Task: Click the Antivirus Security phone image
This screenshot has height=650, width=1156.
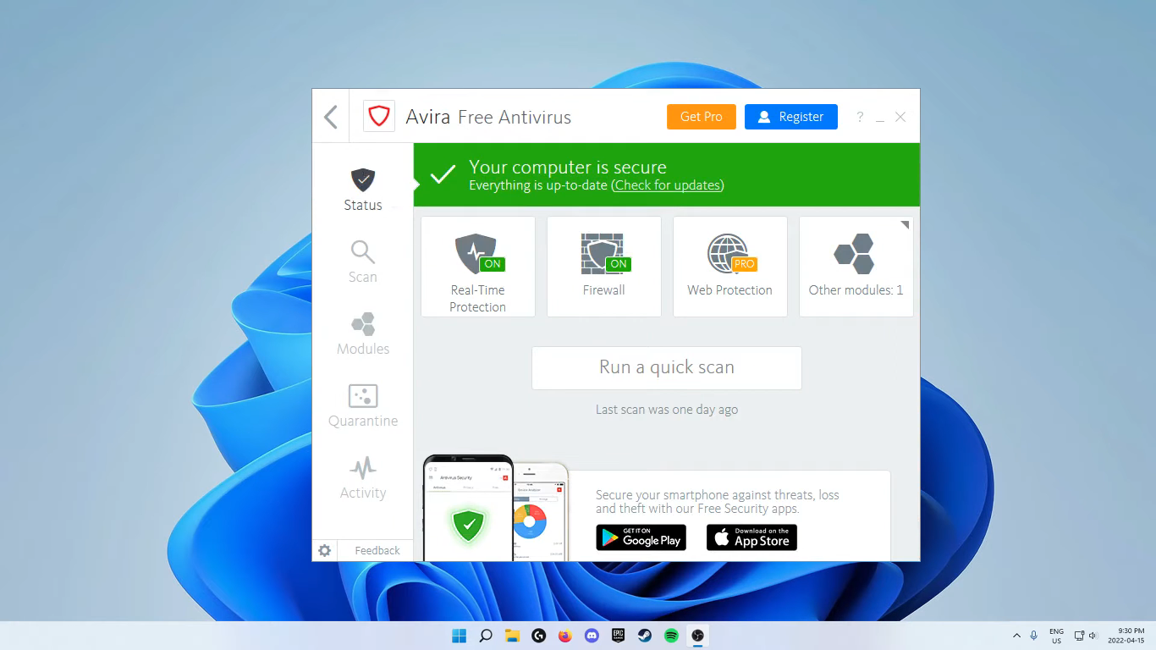Action: coord(468,508)
